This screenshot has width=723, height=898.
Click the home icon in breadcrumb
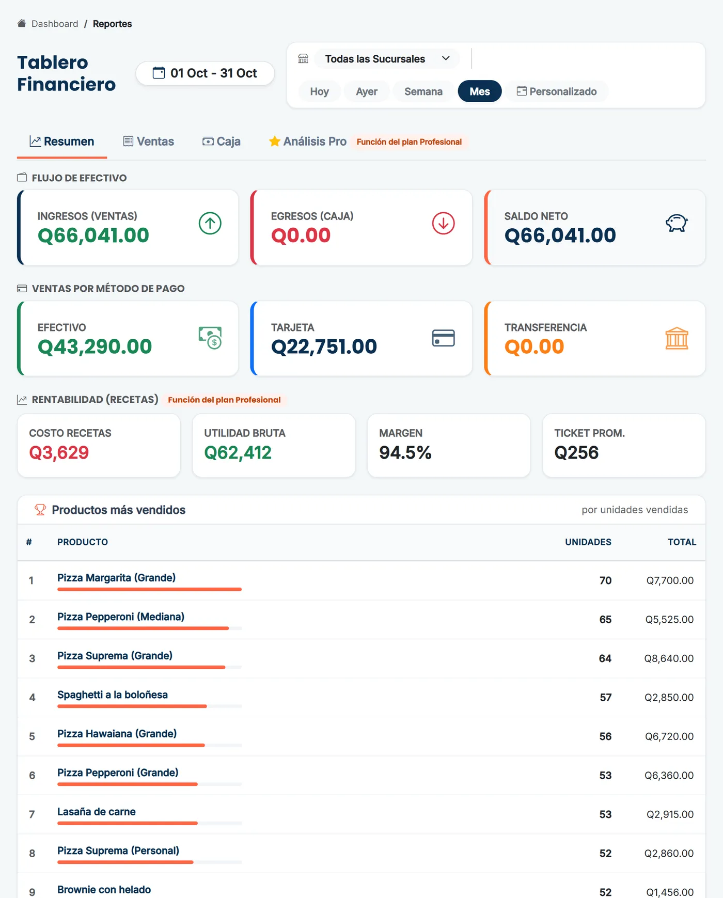click(x=22, y=23)
